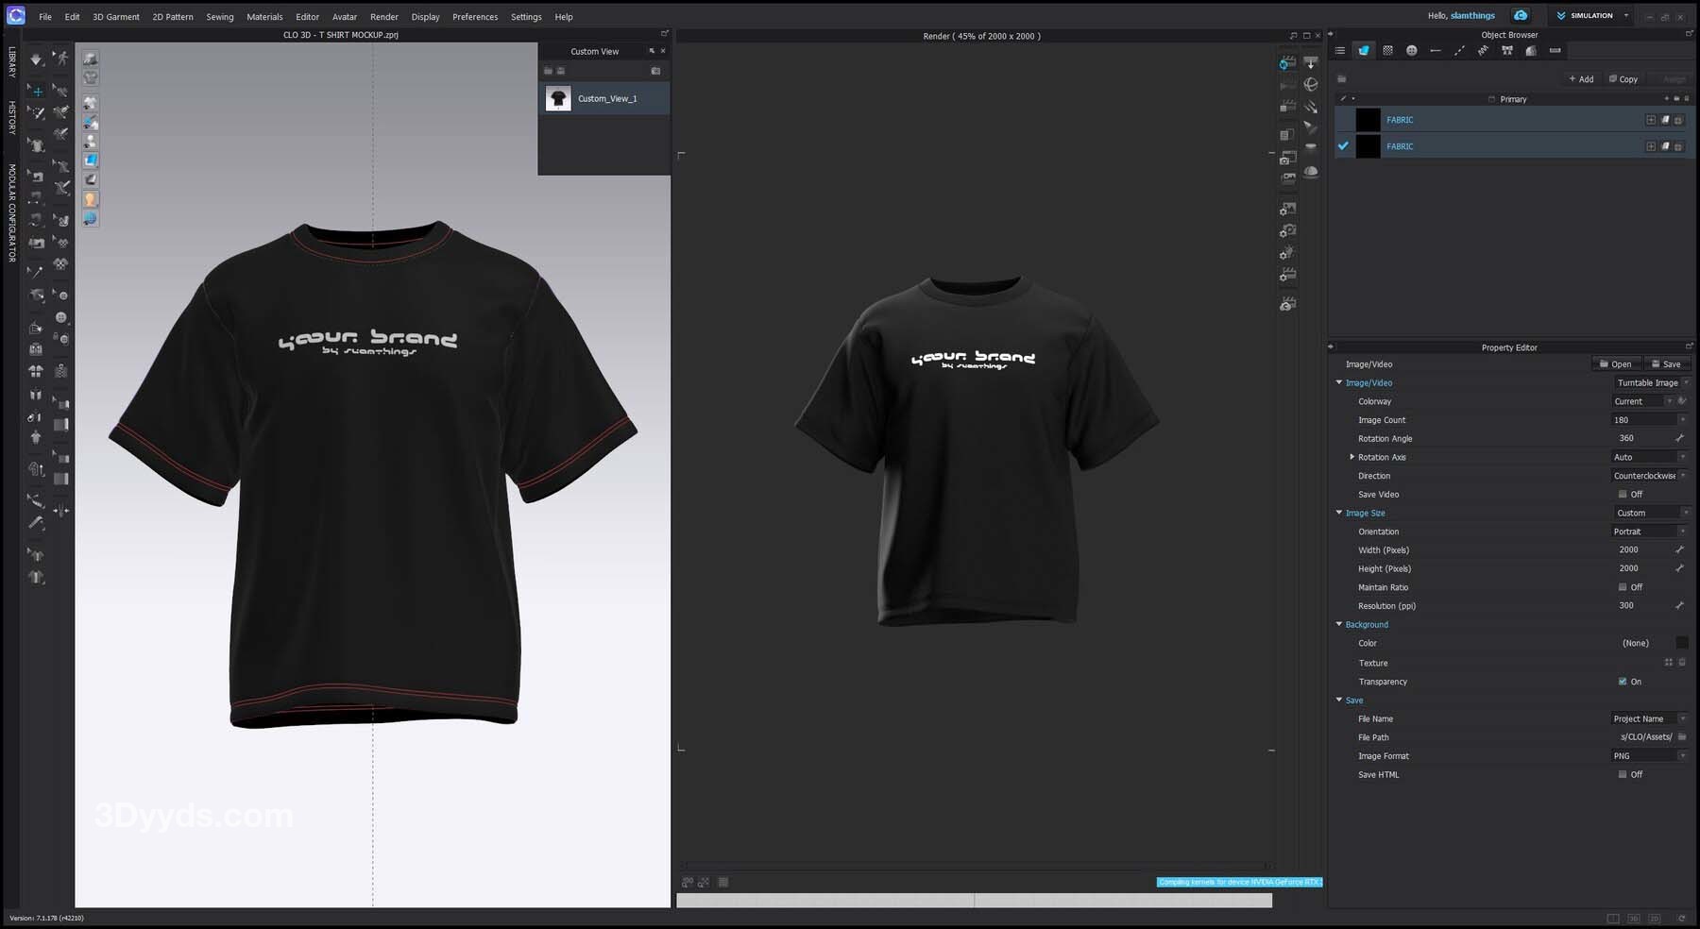Open the Render menu

coord(383,17)
